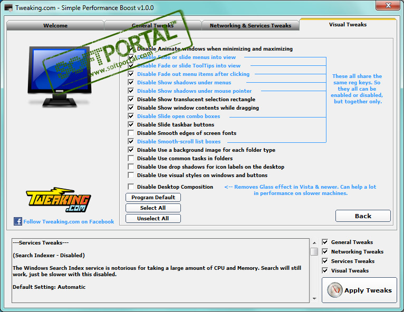
Task: Click the app icon in title bar
Action: (x=8, y=8)
